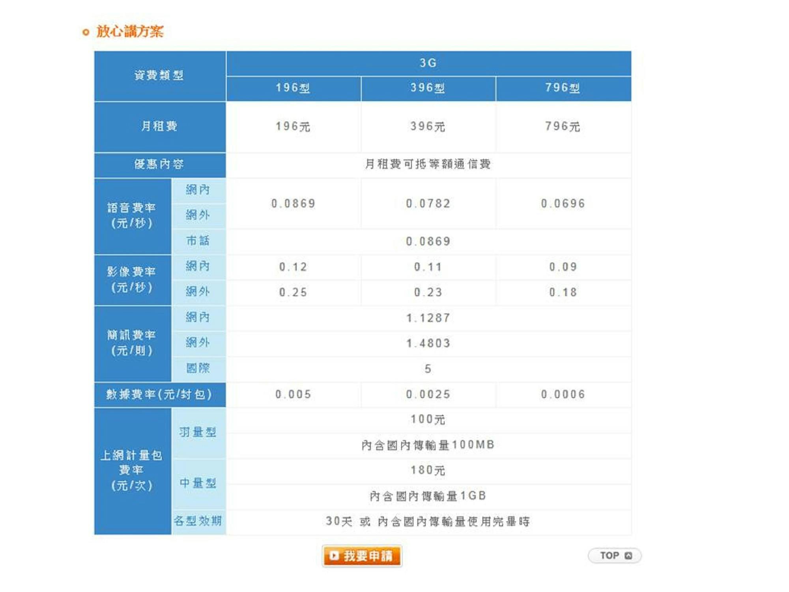
Task: Click the 196元 monthly fee cell
Action: click(294, 126)
